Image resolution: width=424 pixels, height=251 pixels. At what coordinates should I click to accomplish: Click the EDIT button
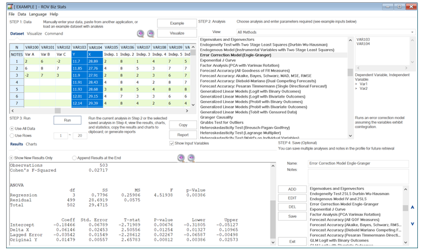tap(292, 198)
